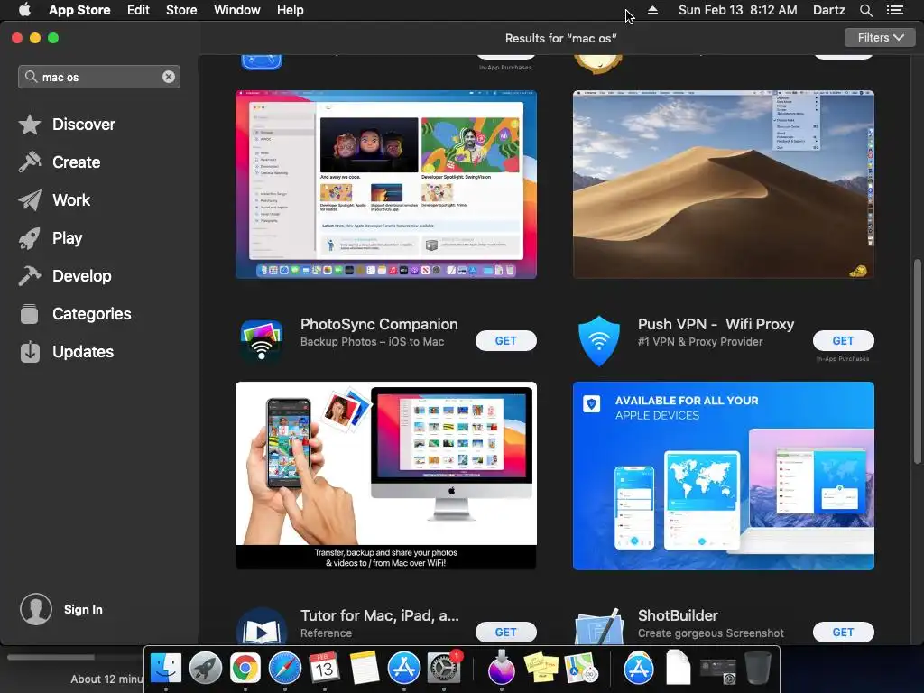The height and width of the screenshot is (693, 924).
Task: Go to the Work category
Action: 54,200
